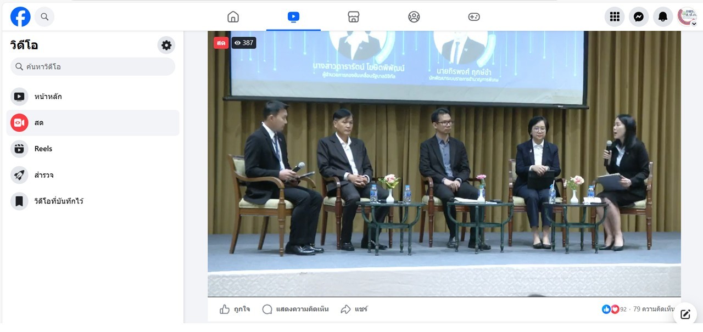Viewport: 703px width, 332px height.
Task: Click แสดงความคิดเห็น comment button
Action: point(295,310)
